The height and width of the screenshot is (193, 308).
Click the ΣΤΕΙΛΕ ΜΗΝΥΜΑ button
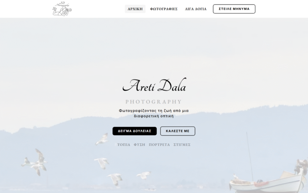click(x=234, y=9)
